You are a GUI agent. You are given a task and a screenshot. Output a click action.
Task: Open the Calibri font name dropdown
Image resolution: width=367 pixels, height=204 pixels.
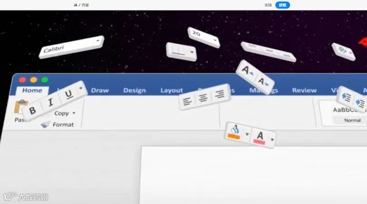72,47
